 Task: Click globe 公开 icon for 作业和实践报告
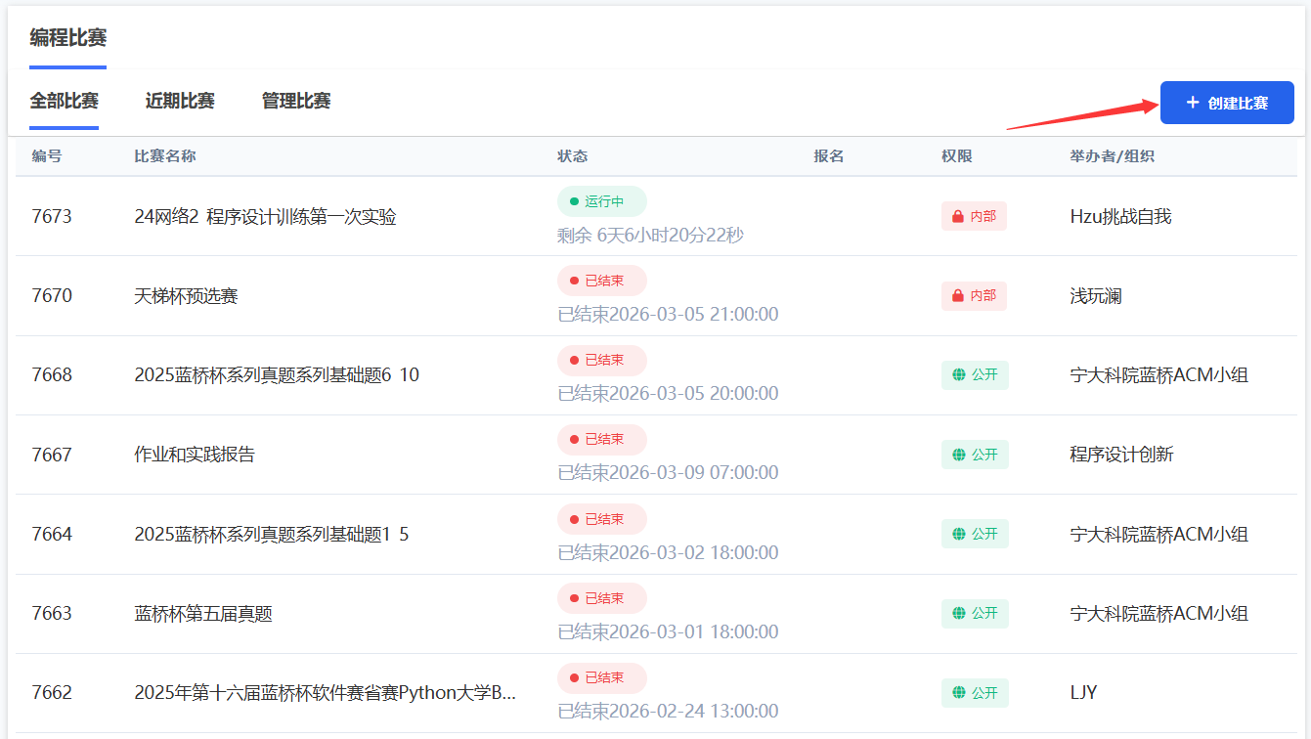click(x=959, y=455)
